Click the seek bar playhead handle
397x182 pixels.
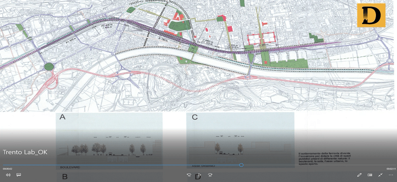click(241, 165)
